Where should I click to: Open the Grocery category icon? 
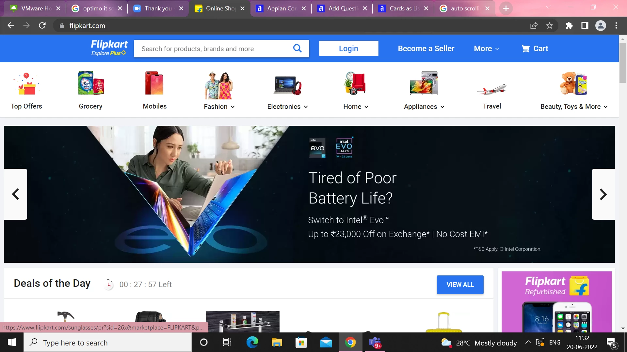[x=91, y=83]
